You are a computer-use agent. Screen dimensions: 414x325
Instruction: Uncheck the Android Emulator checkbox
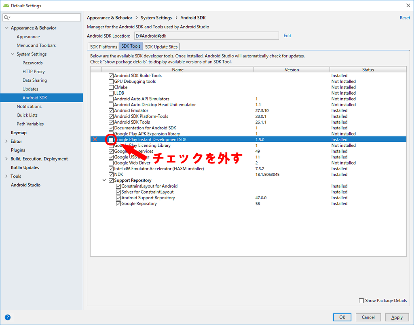[x=111, y=111]
